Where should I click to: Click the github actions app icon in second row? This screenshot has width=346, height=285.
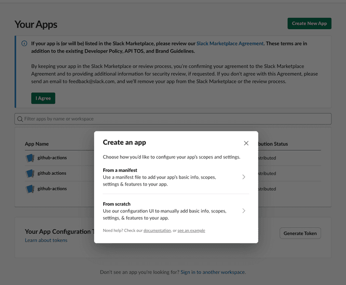pos(30,173)
